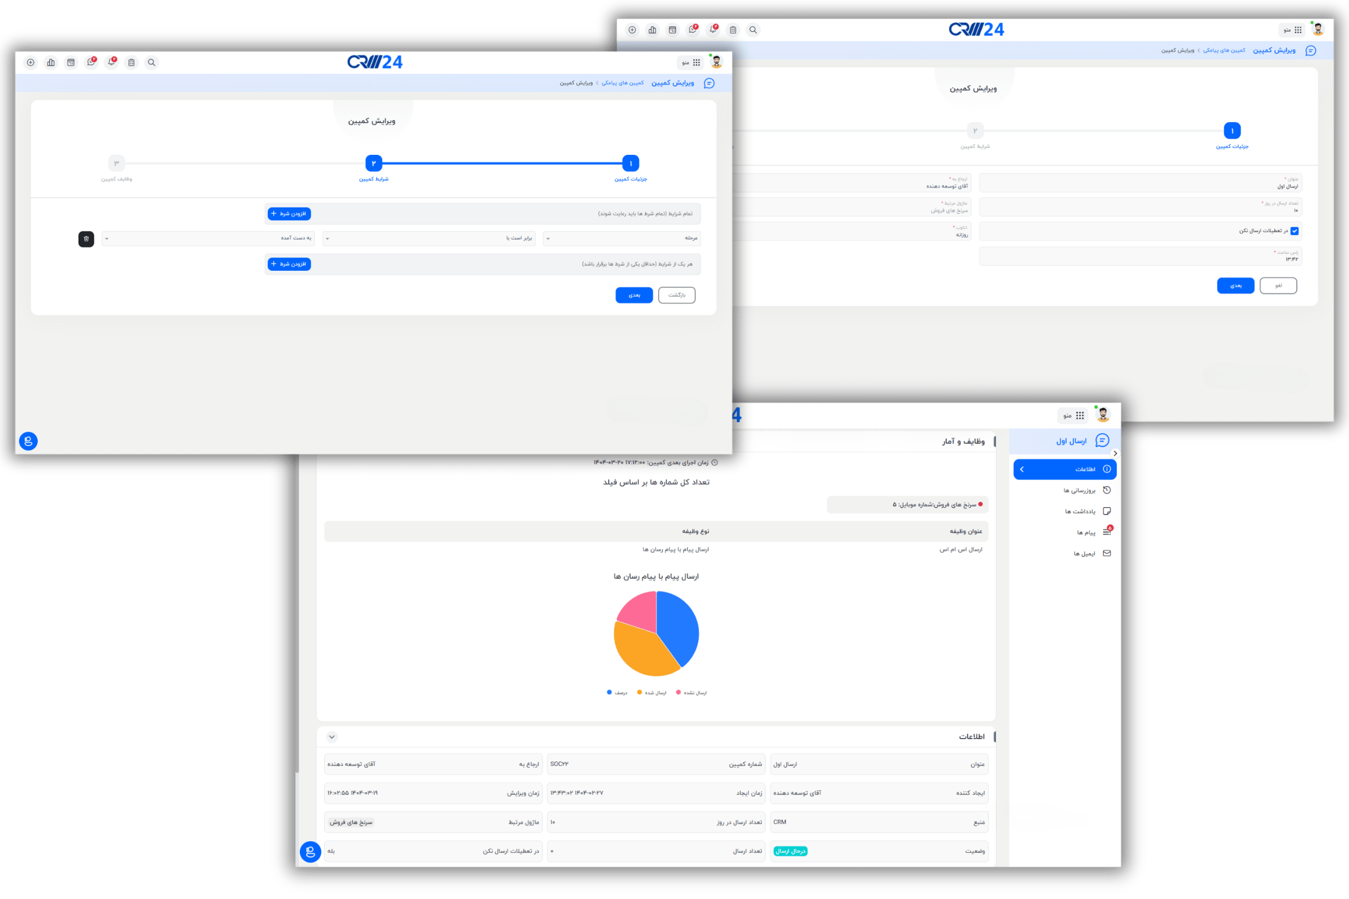Open the bell notifications icon
This screenshot has width=1349, height=899.
[111, 63]
